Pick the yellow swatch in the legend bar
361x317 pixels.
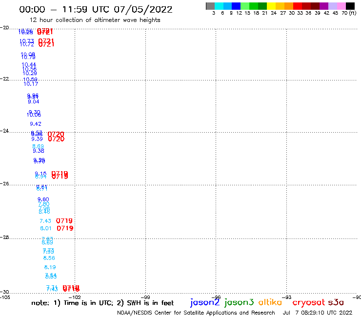click(x=271, y=6)
